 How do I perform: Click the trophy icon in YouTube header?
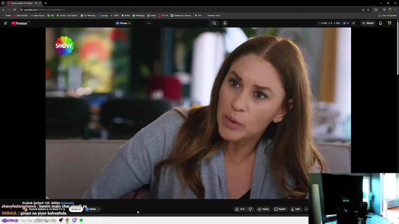click(353, 23)
